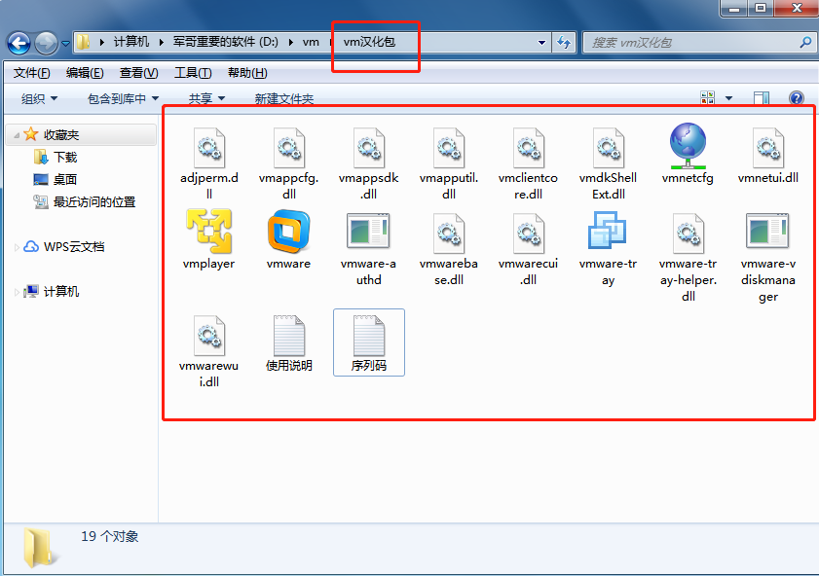819x576 pixels.
Task: Select the adjperm.dll file icon
Action: point(209,148)
